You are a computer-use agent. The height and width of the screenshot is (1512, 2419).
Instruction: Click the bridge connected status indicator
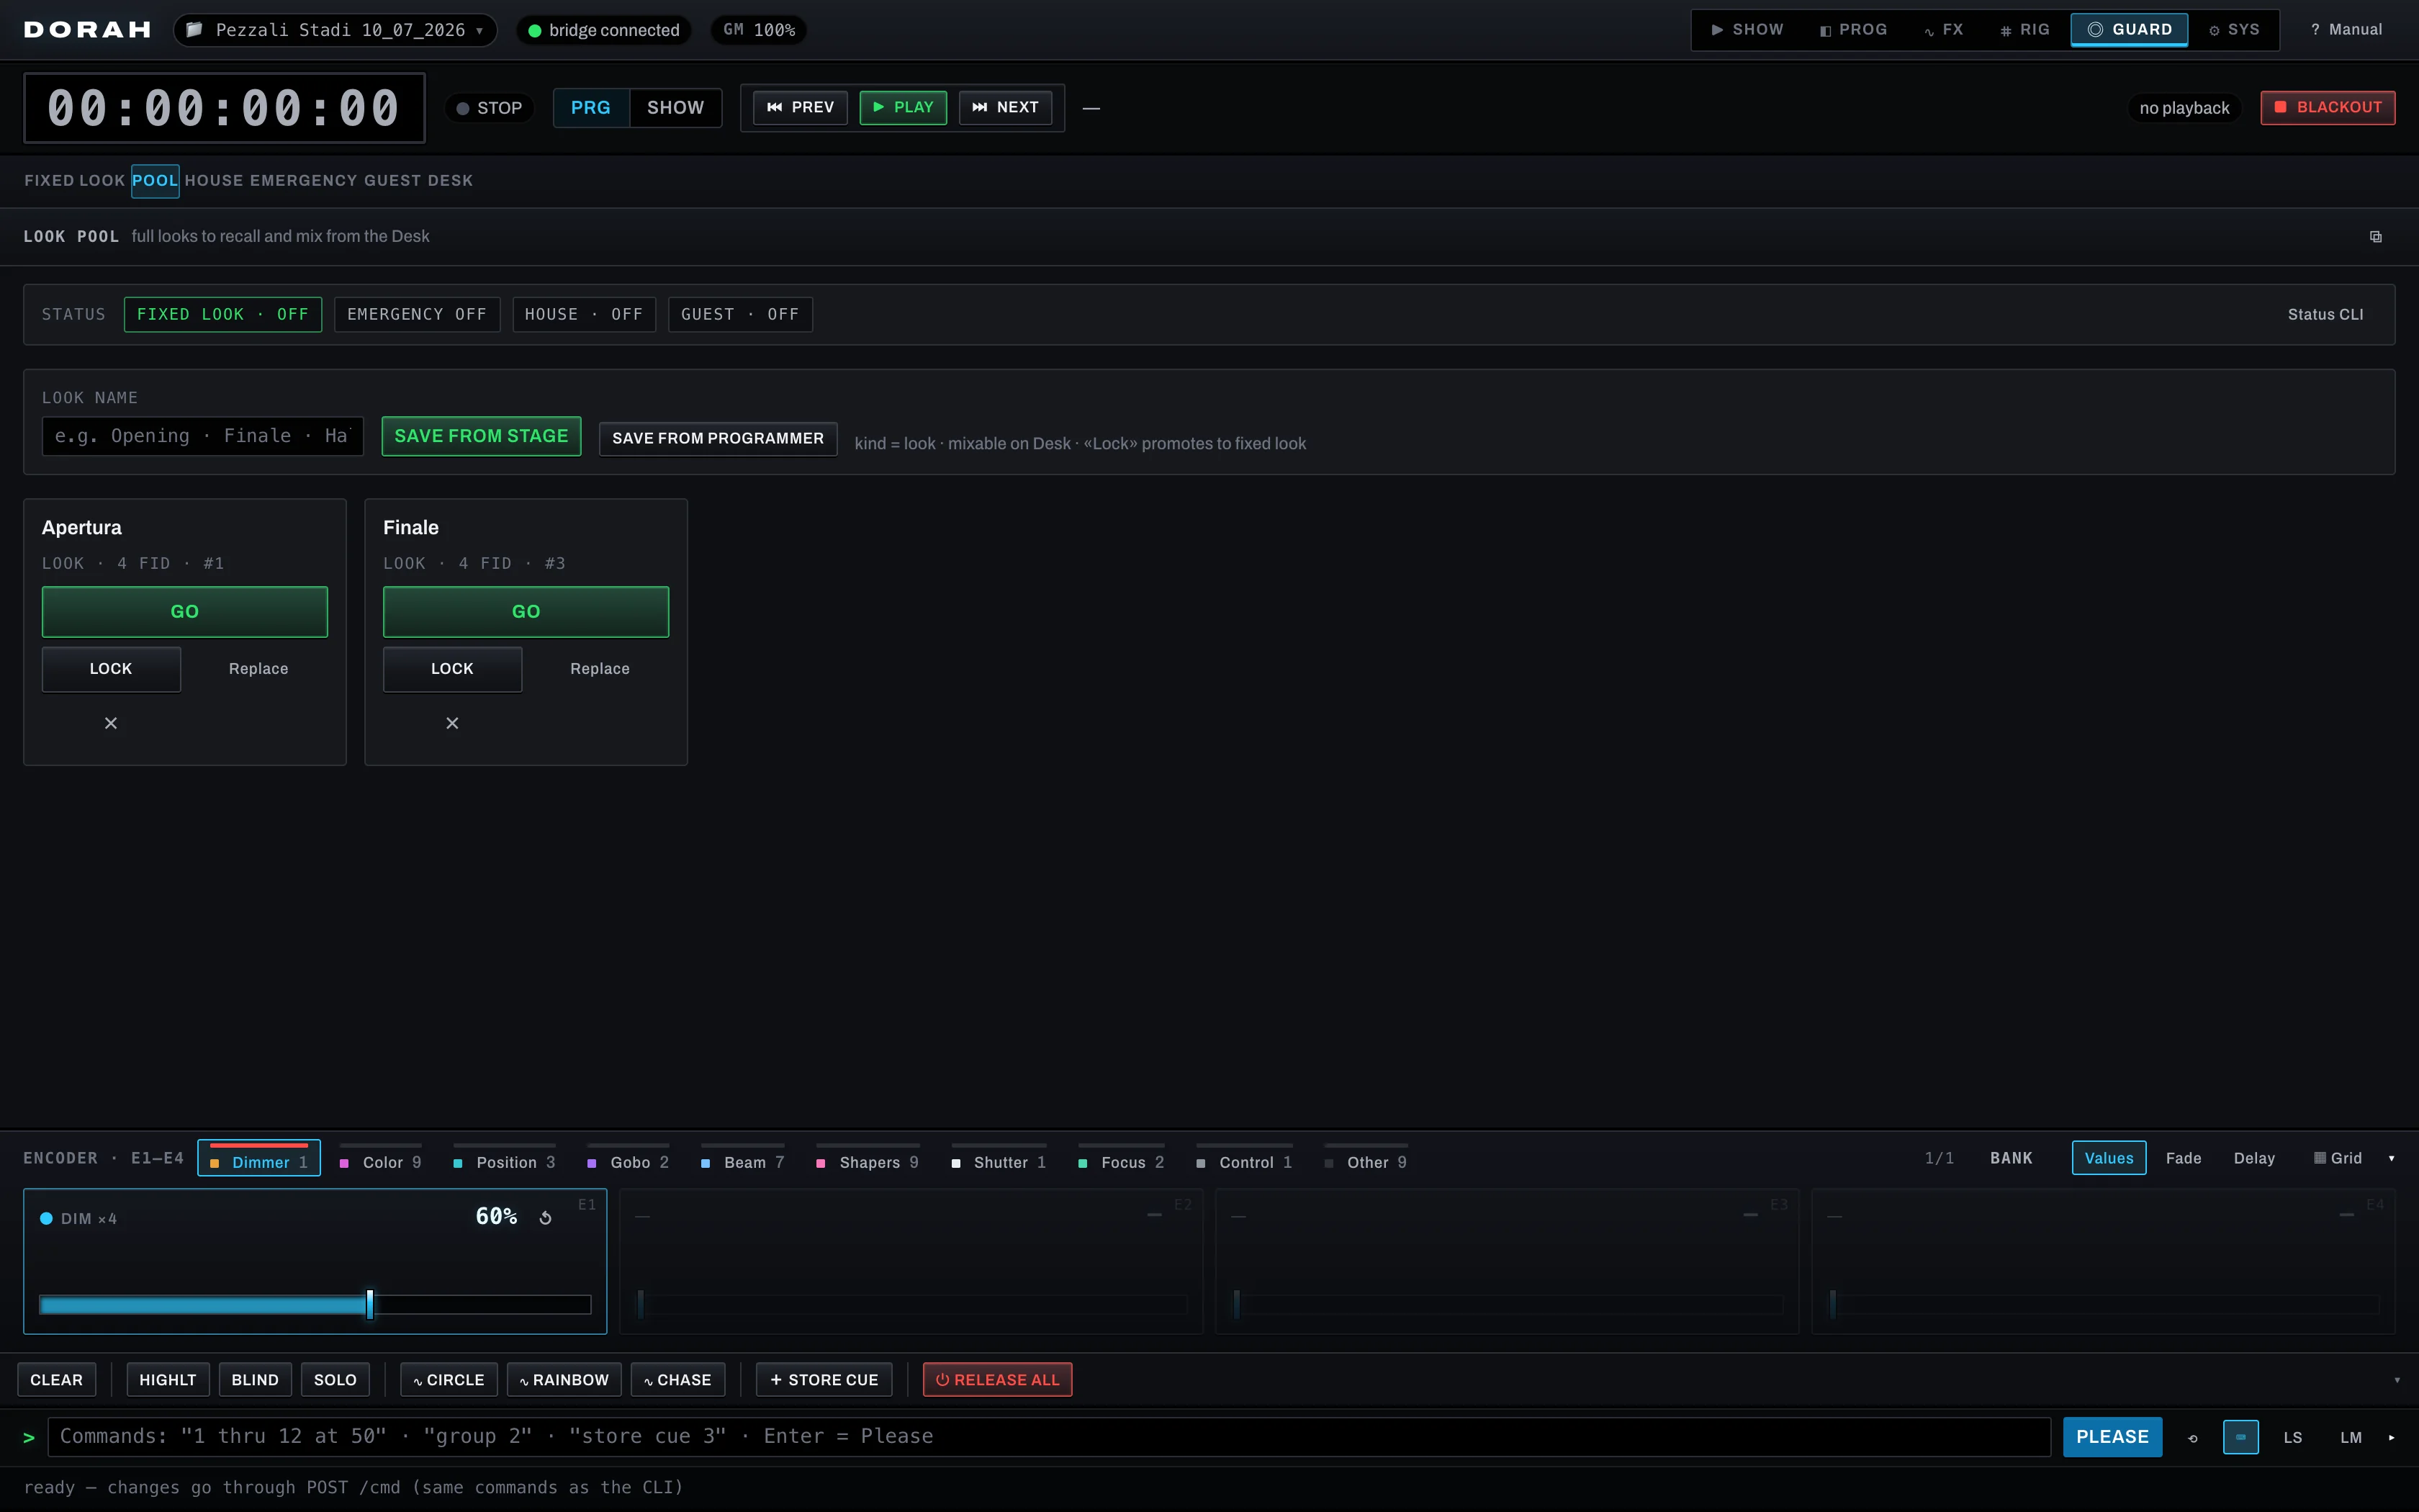(x=604, y=30)
